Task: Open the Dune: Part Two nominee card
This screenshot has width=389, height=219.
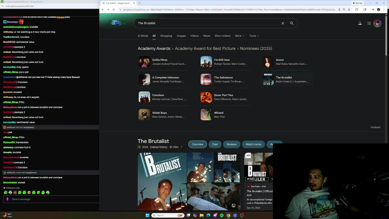Action: pos(225,97)
